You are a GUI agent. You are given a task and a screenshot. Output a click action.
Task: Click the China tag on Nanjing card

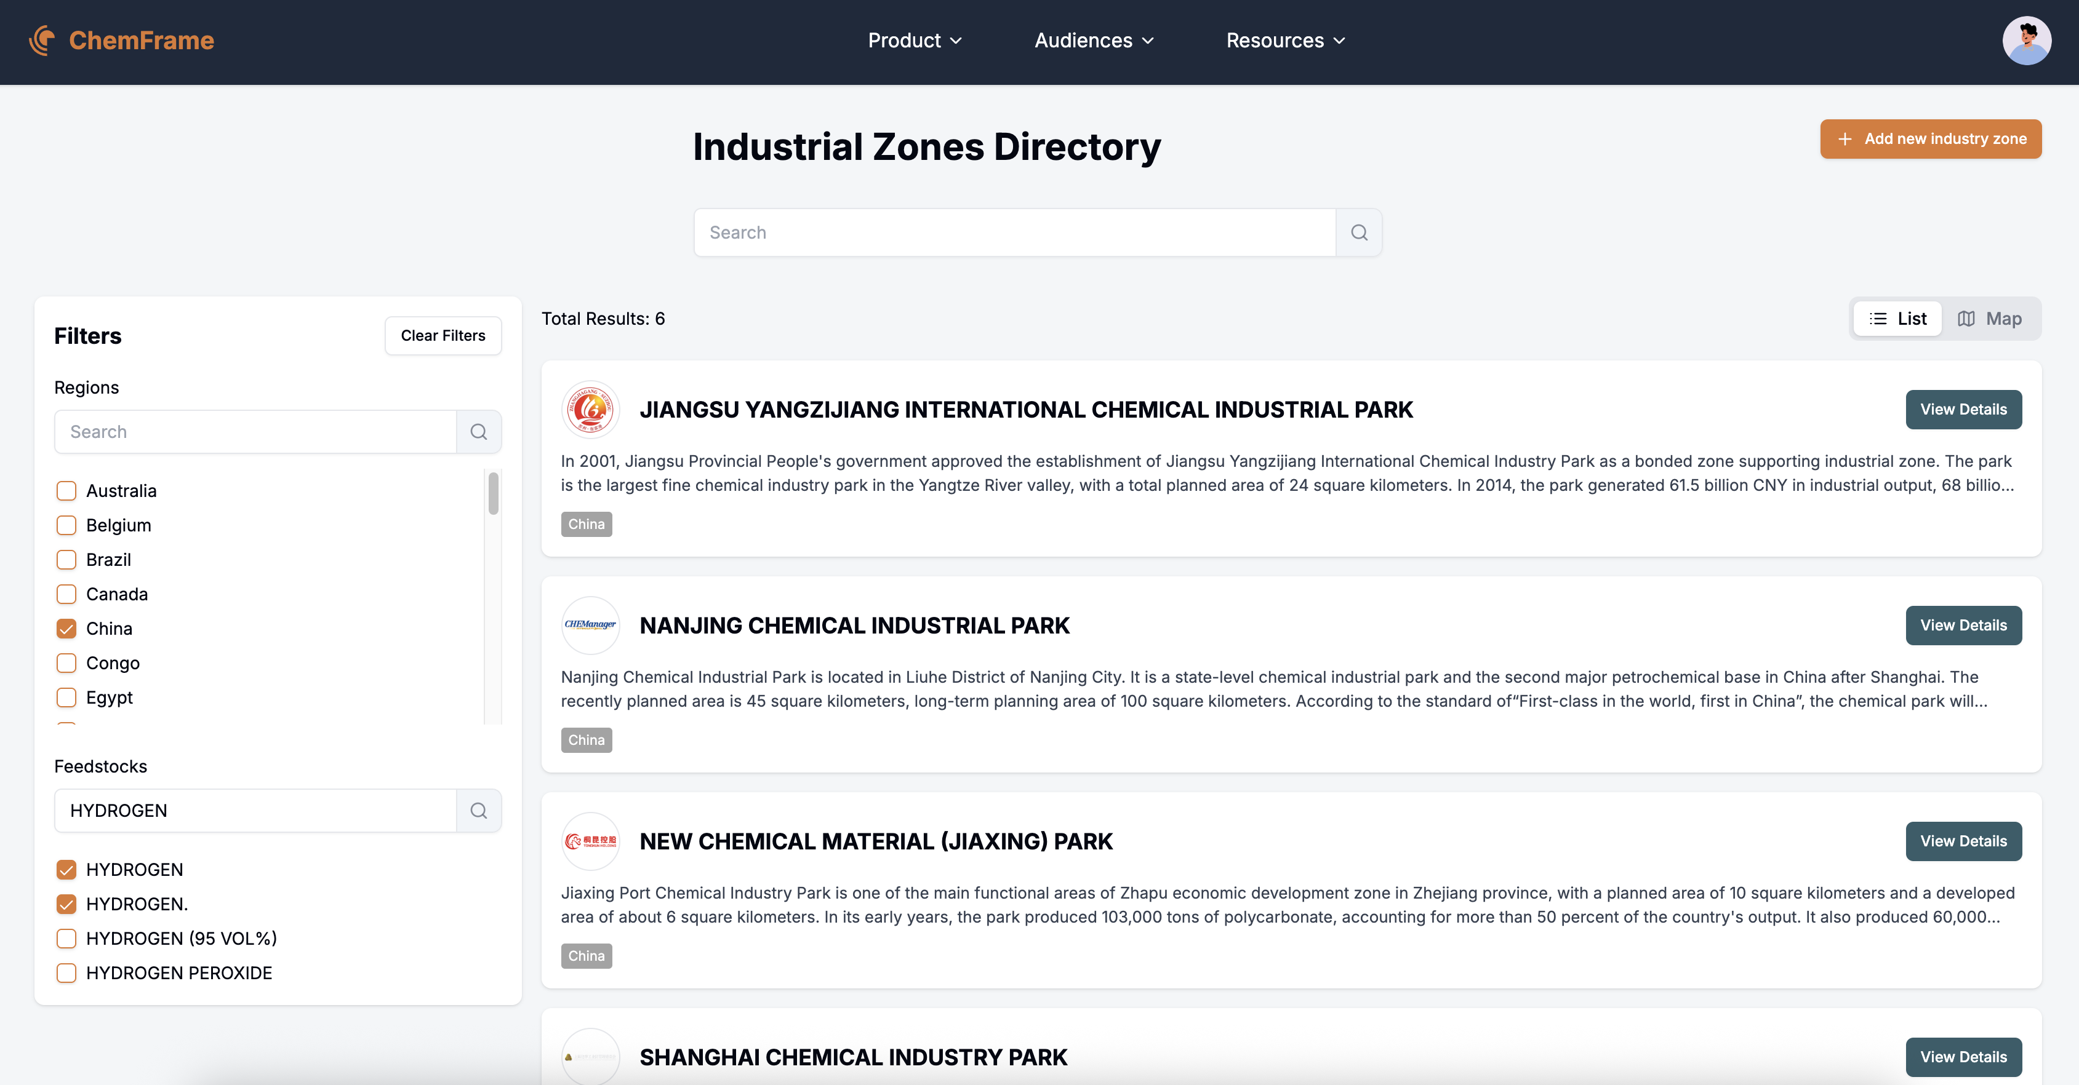pos(586,740)
